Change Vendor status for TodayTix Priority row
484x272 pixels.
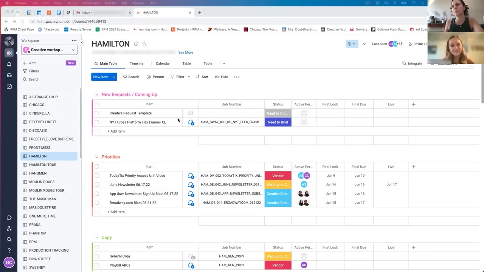pyautogui.click(x=278, y=176)
